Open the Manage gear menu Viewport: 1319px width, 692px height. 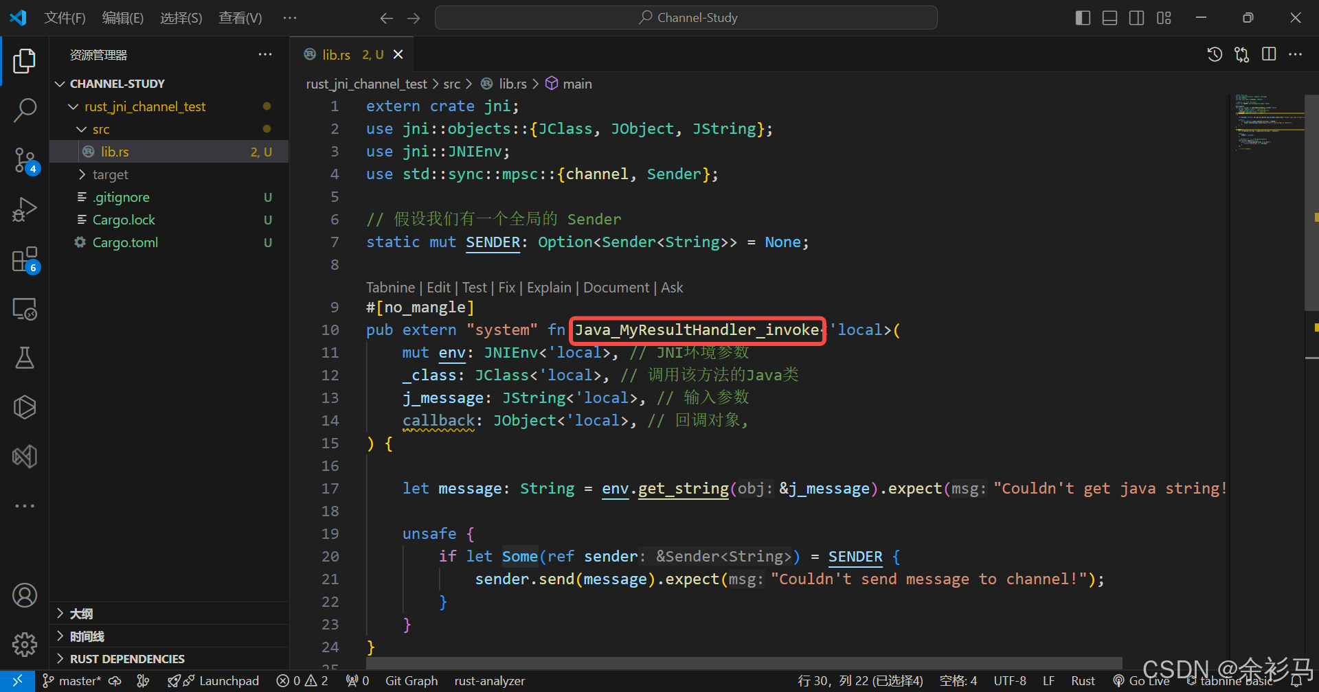click(x=25, y=644)
